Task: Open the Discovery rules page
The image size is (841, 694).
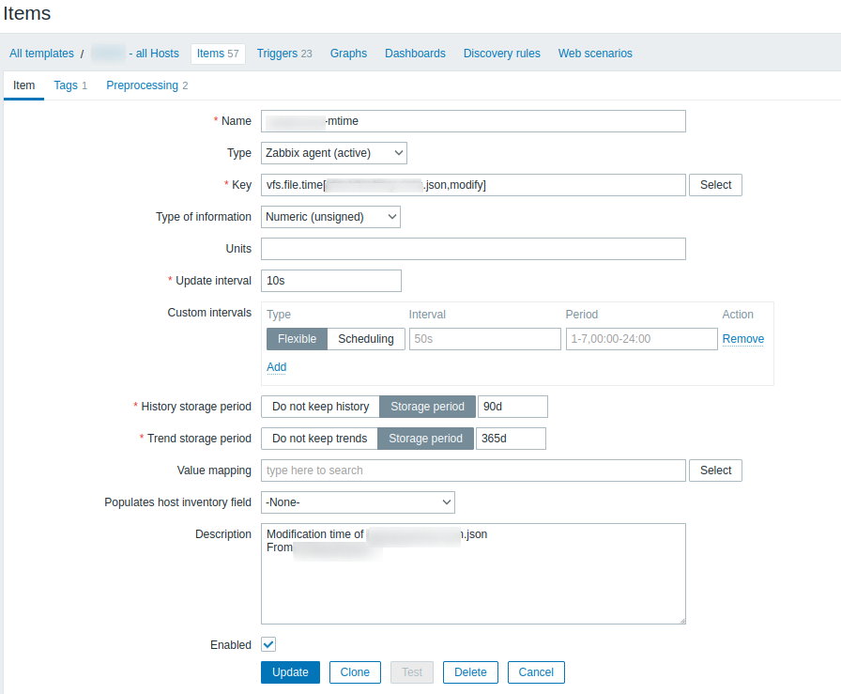Action: point(501,54)
